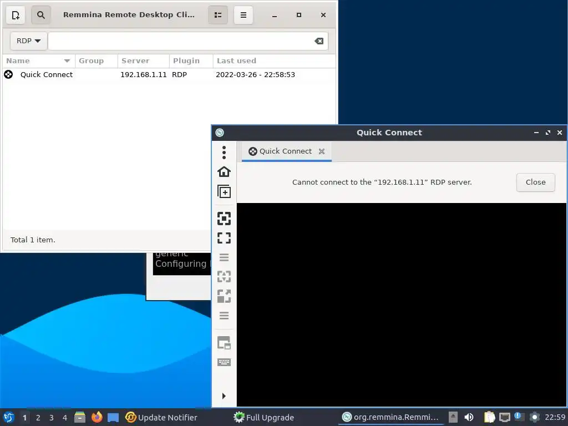
Task: Toggle fullscreen mode in the connection sidebar
Action: coord(224,238)
